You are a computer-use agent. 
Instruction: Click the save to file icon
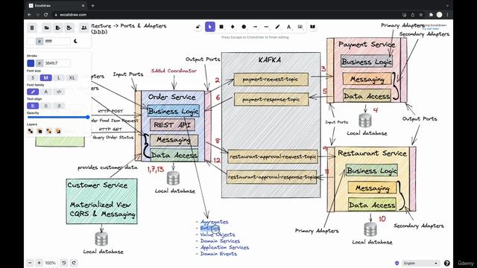[58, 28]
